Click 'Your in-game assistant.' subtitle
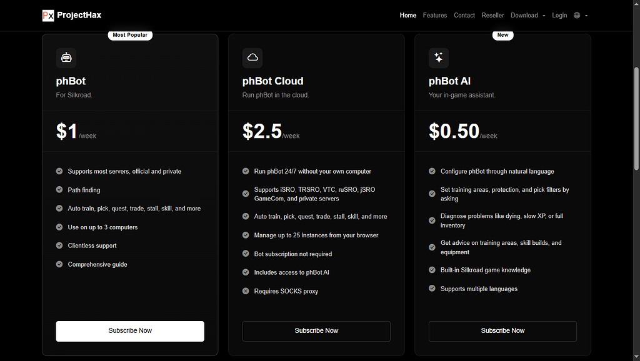Screen dimensions: 640x361 (462, 95)
